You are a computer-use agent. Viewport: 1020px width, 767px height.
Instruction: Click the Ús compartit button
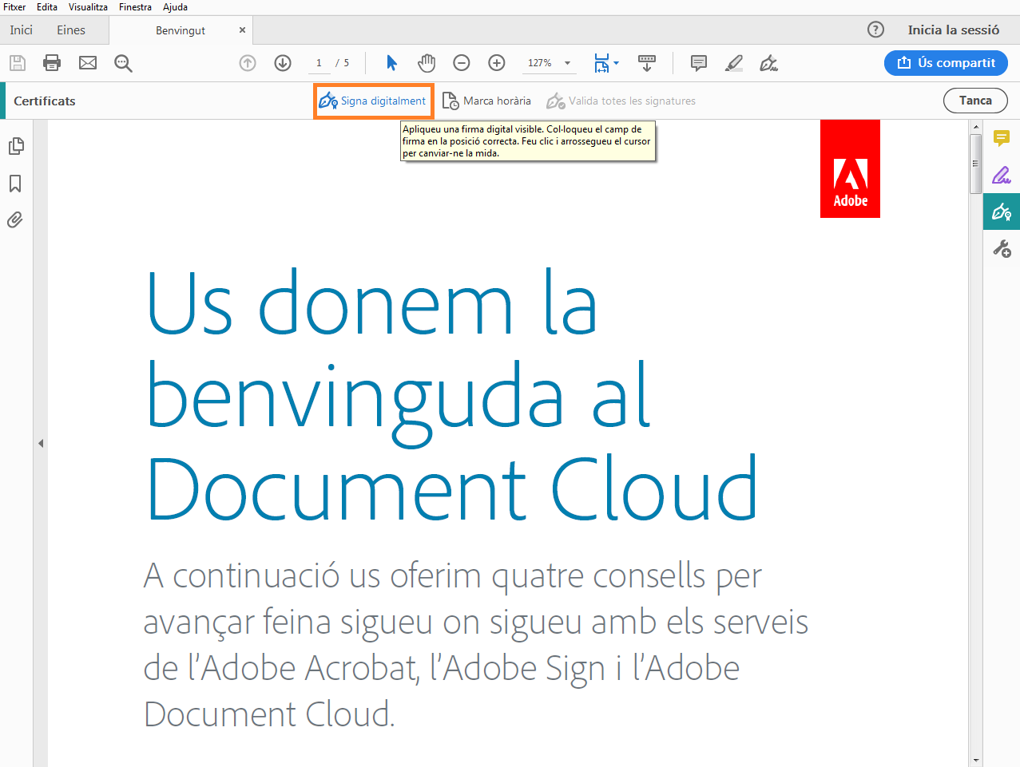tap(946, 63)
